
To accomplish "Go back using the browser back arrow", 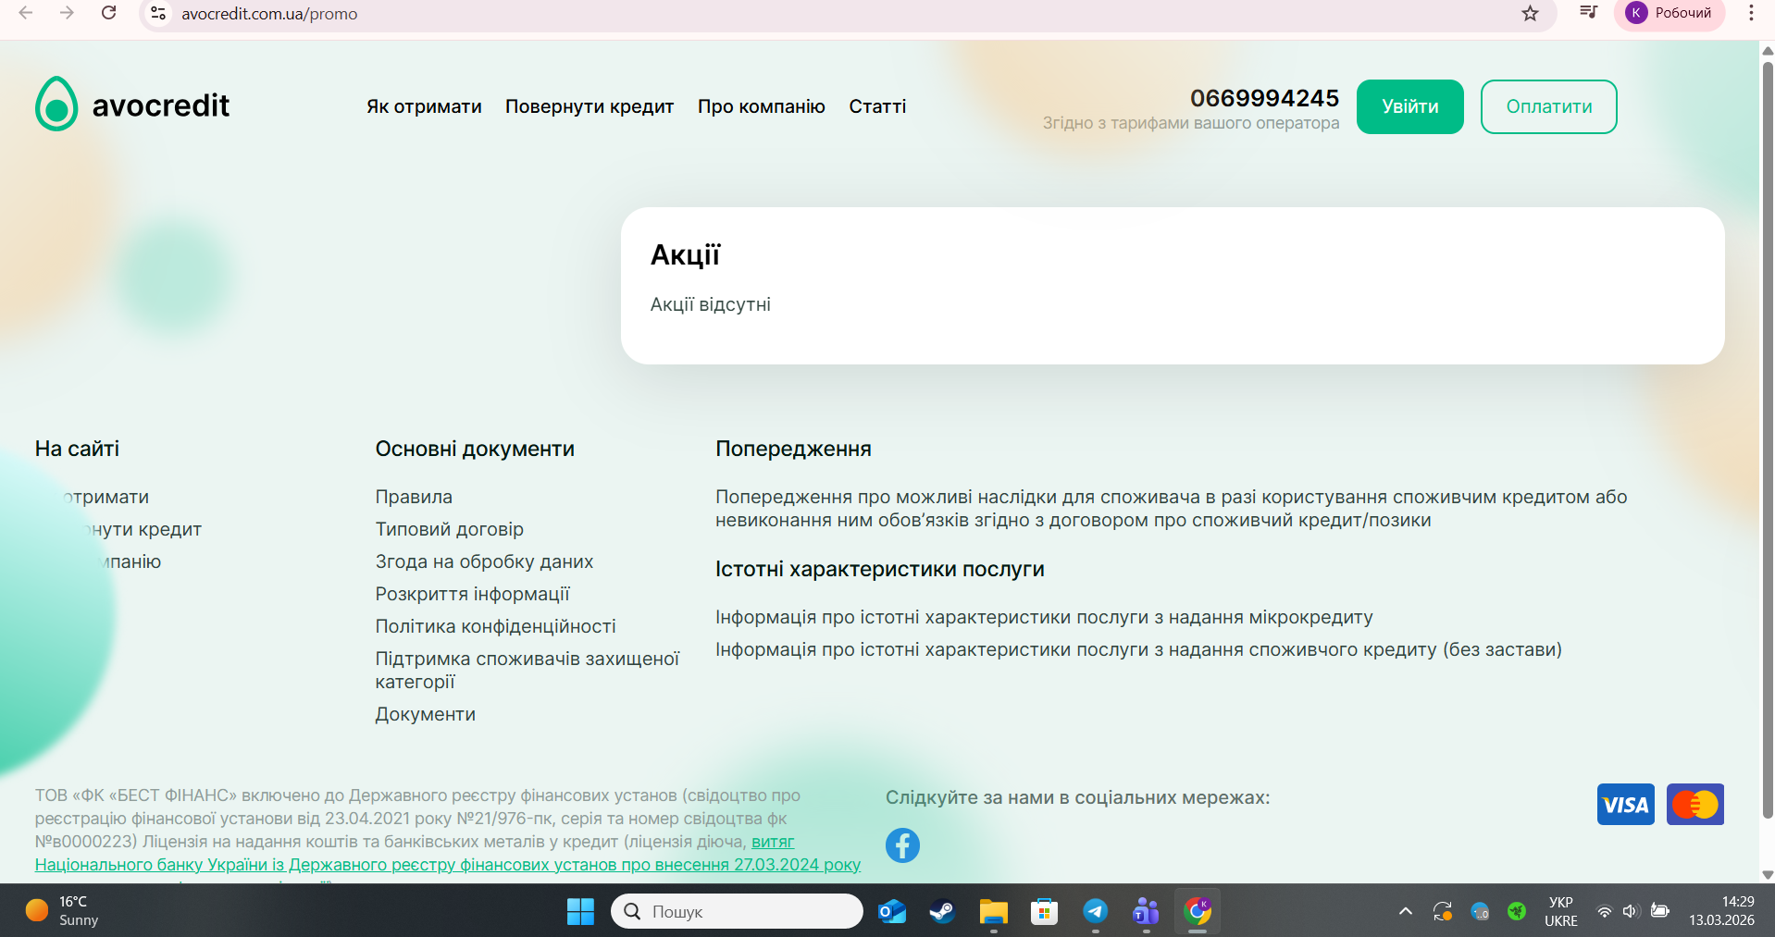I will coord(26,13).
